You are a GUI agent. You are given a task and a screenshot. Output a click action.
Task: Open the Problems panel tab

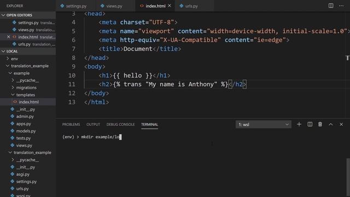coord(71,124)
